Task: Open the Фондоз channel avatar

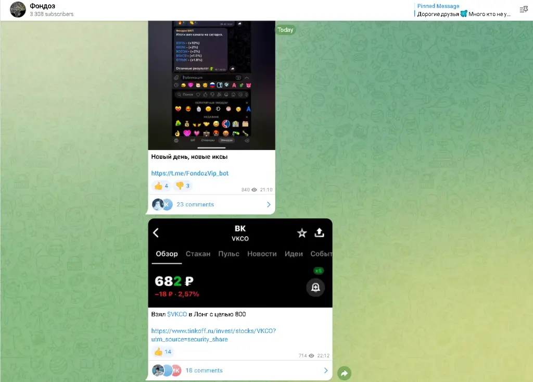Action: (18, 9)
